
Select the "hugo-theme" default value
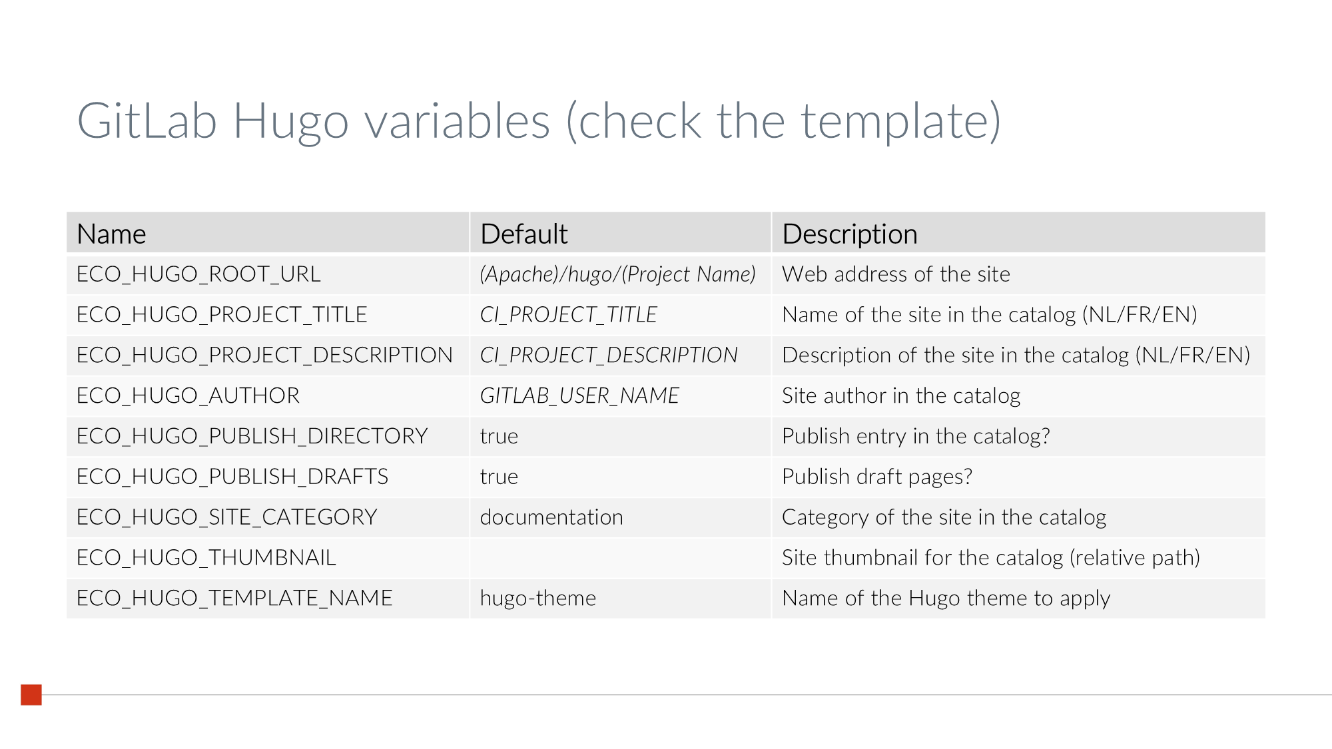[x=537, y=599]
